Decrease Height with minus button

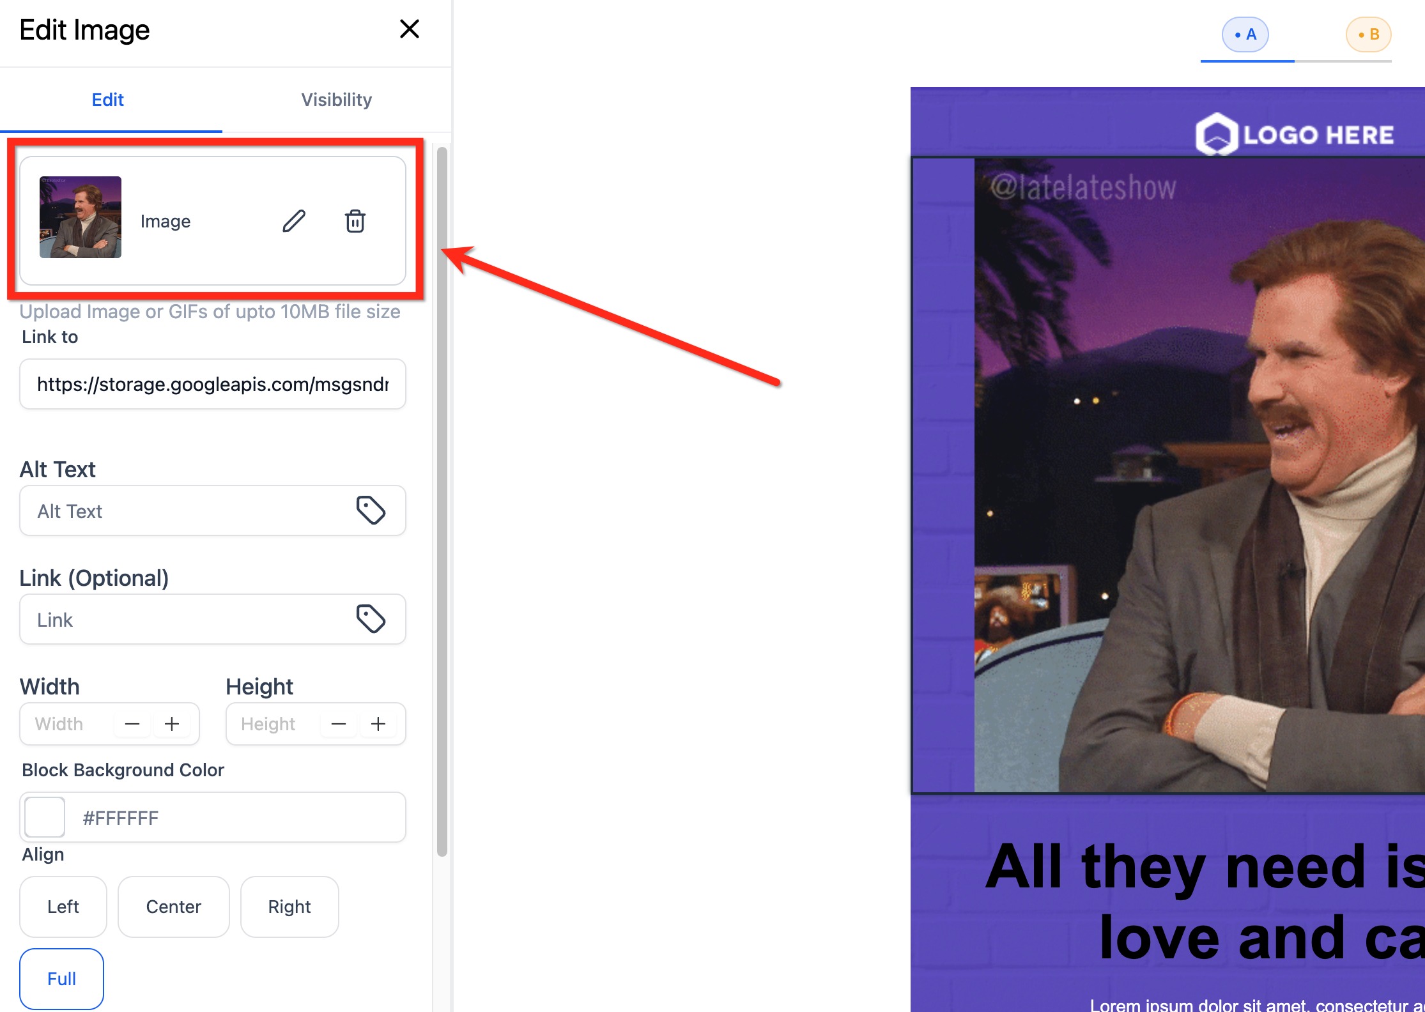(339, 724)
